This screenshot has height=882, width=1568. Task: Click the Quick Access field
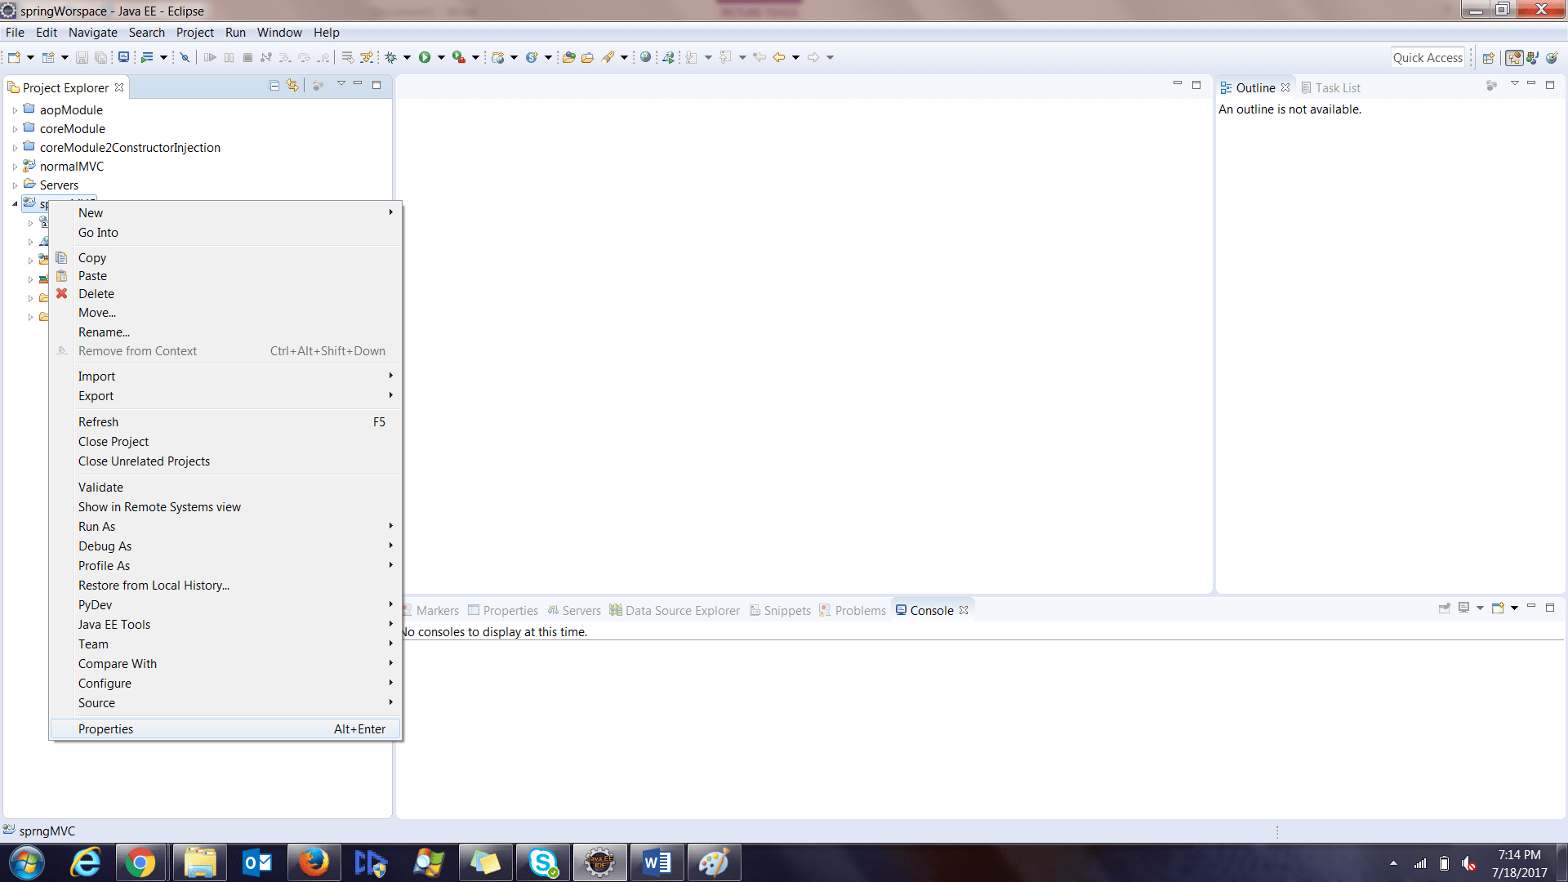coord(1428,58)
